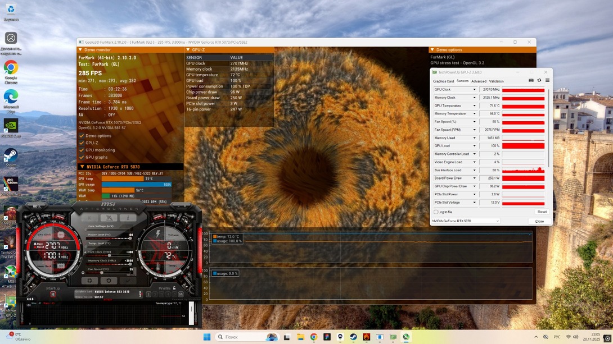Open GPU-Z hamburger menu
Screen dimensions: 613x344
547,80
